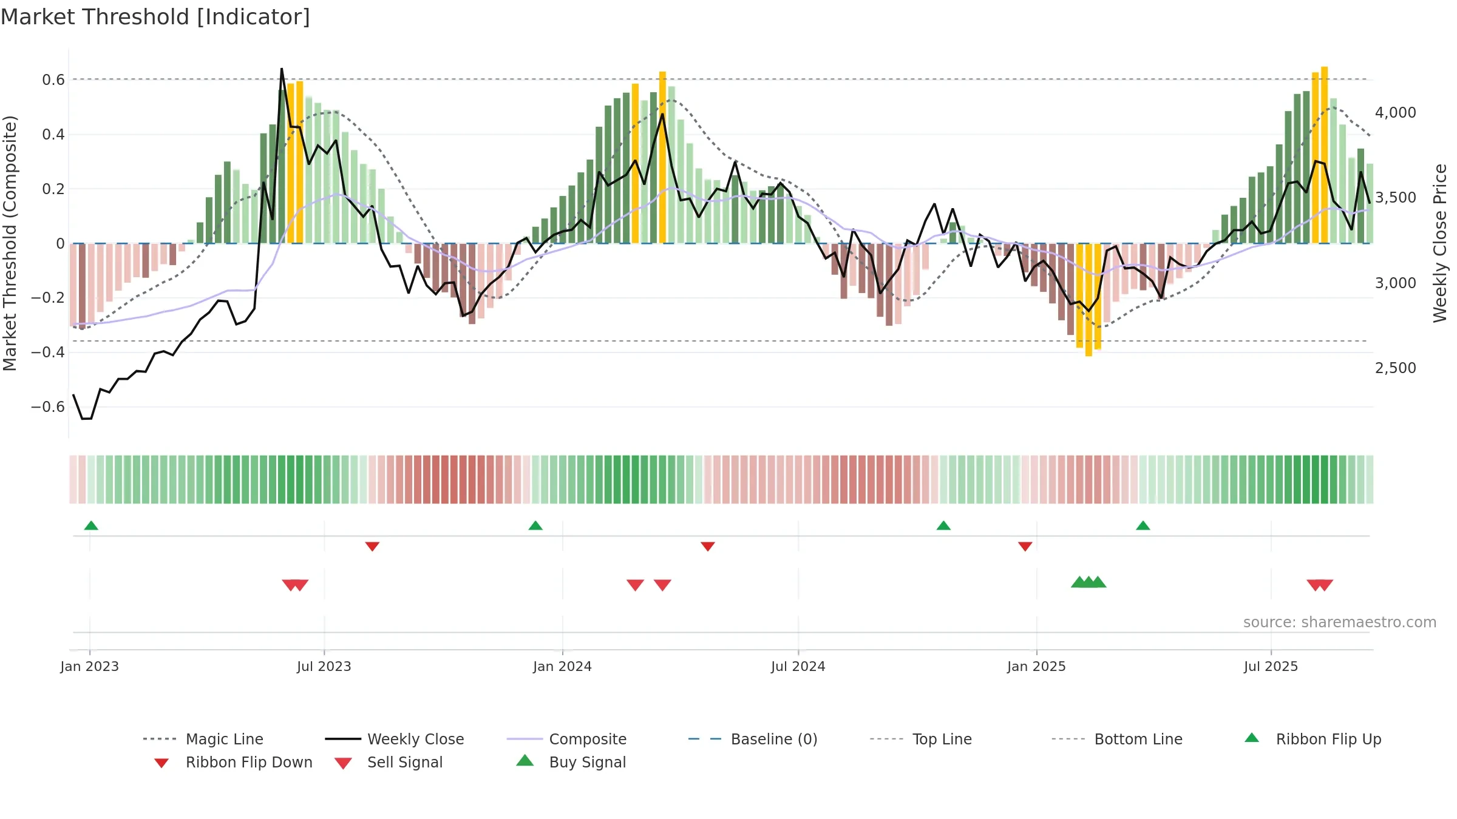Toggle the Buy Signal legend entry
Image resolution: width=1457 pixels, height=819 pixels.
(571, 762)
